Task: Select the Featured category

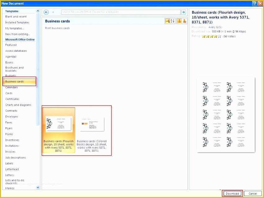Action: (x=11, y=45)
